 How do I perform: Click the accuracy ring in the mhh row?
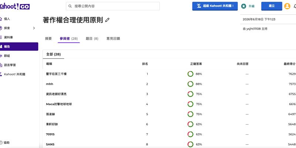[190, 84]
